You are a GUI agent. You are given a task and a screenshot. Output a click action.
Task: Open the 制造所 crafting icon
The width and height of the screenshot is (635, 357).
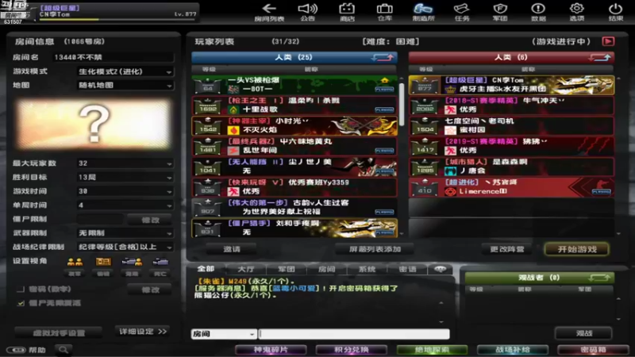tap(423, 9)
